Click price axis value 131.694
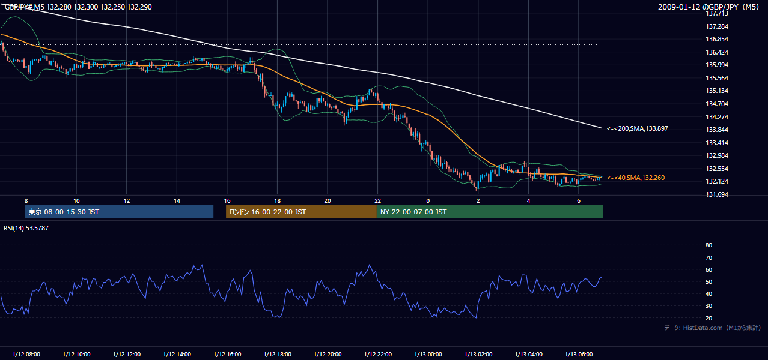This screenshot has height=360, width=768. tap(717, 194)
